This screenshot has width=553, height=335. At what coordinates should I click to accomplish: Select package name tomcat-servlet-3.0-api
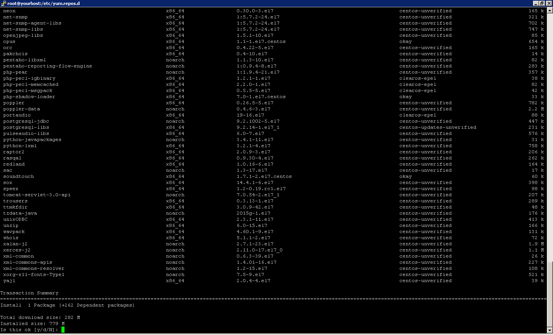coord(37,195)
